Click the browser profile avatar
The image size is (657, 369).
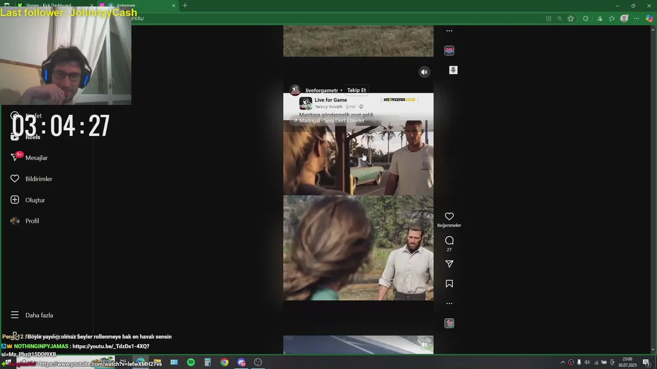tap(624, 18)
